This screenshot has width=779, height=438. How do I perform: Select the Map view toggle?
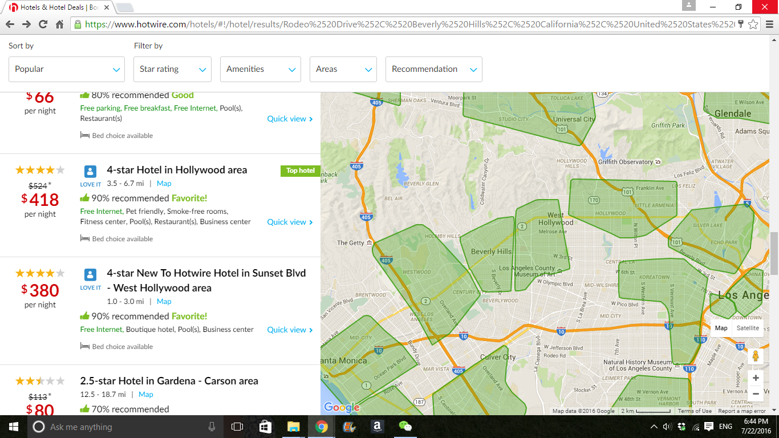721,328
